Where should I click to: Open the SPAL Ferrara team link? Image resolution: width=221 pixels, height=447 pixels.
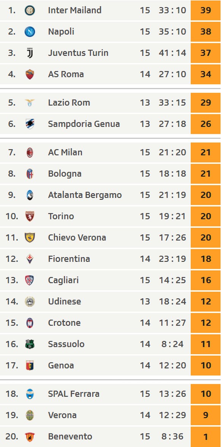coord(74,394)
